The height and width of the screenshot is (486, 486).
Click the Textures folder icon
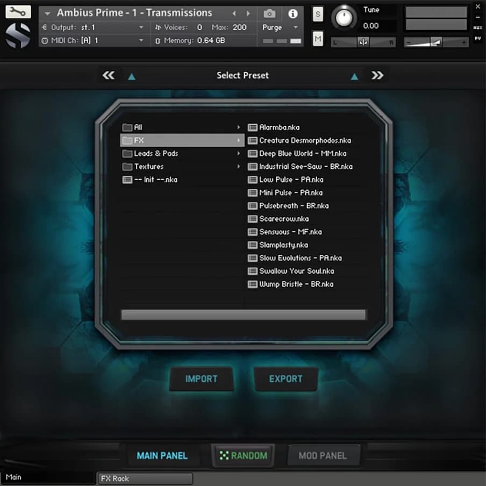coord(127,167)
